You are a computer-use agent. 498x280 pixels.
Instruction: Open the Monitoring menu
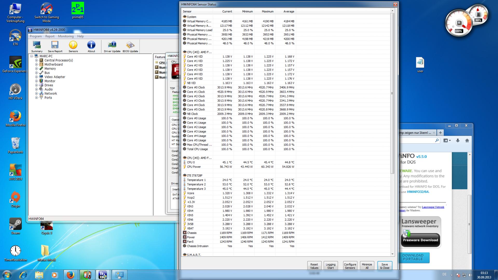coord(66,36)
